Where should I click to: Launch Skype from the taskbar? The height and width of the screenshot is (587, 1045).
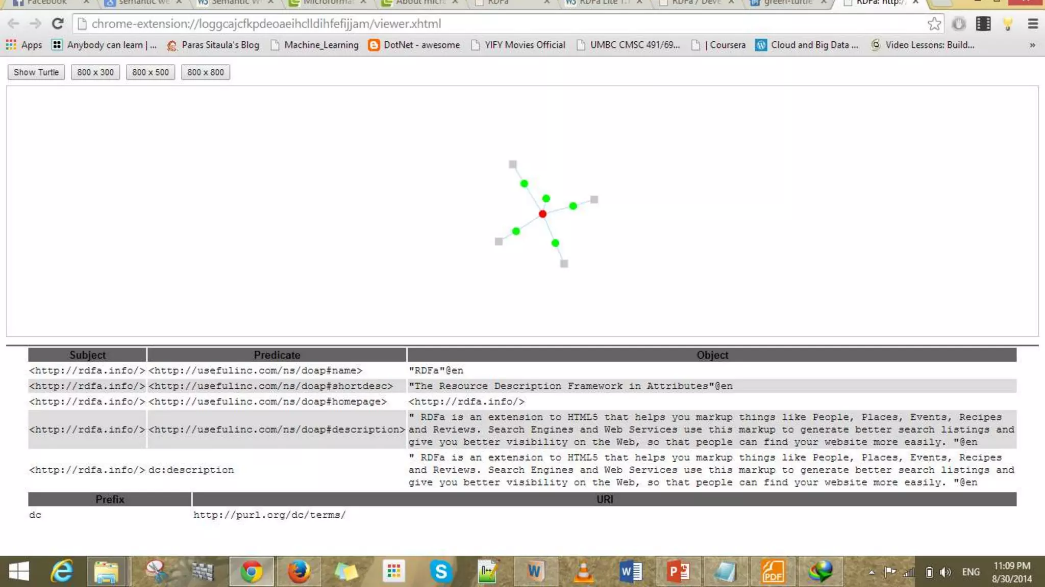pyautogui.click(x=440, y=571)
